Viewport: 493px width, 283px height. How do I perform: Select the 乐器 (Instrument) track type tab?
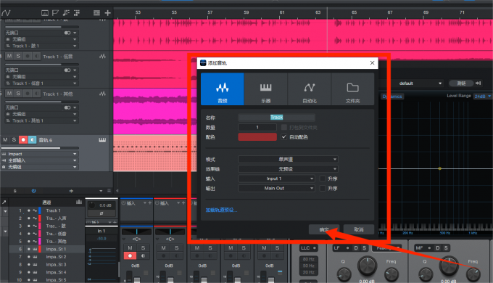(265, 89)
